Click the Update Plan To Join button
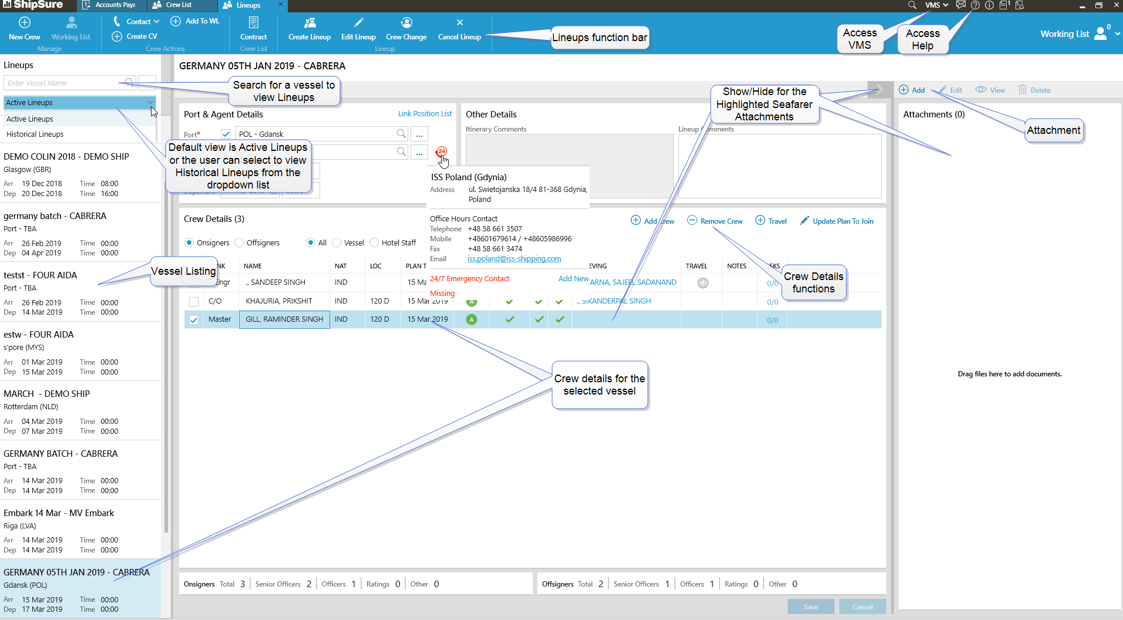 [842, 221]
